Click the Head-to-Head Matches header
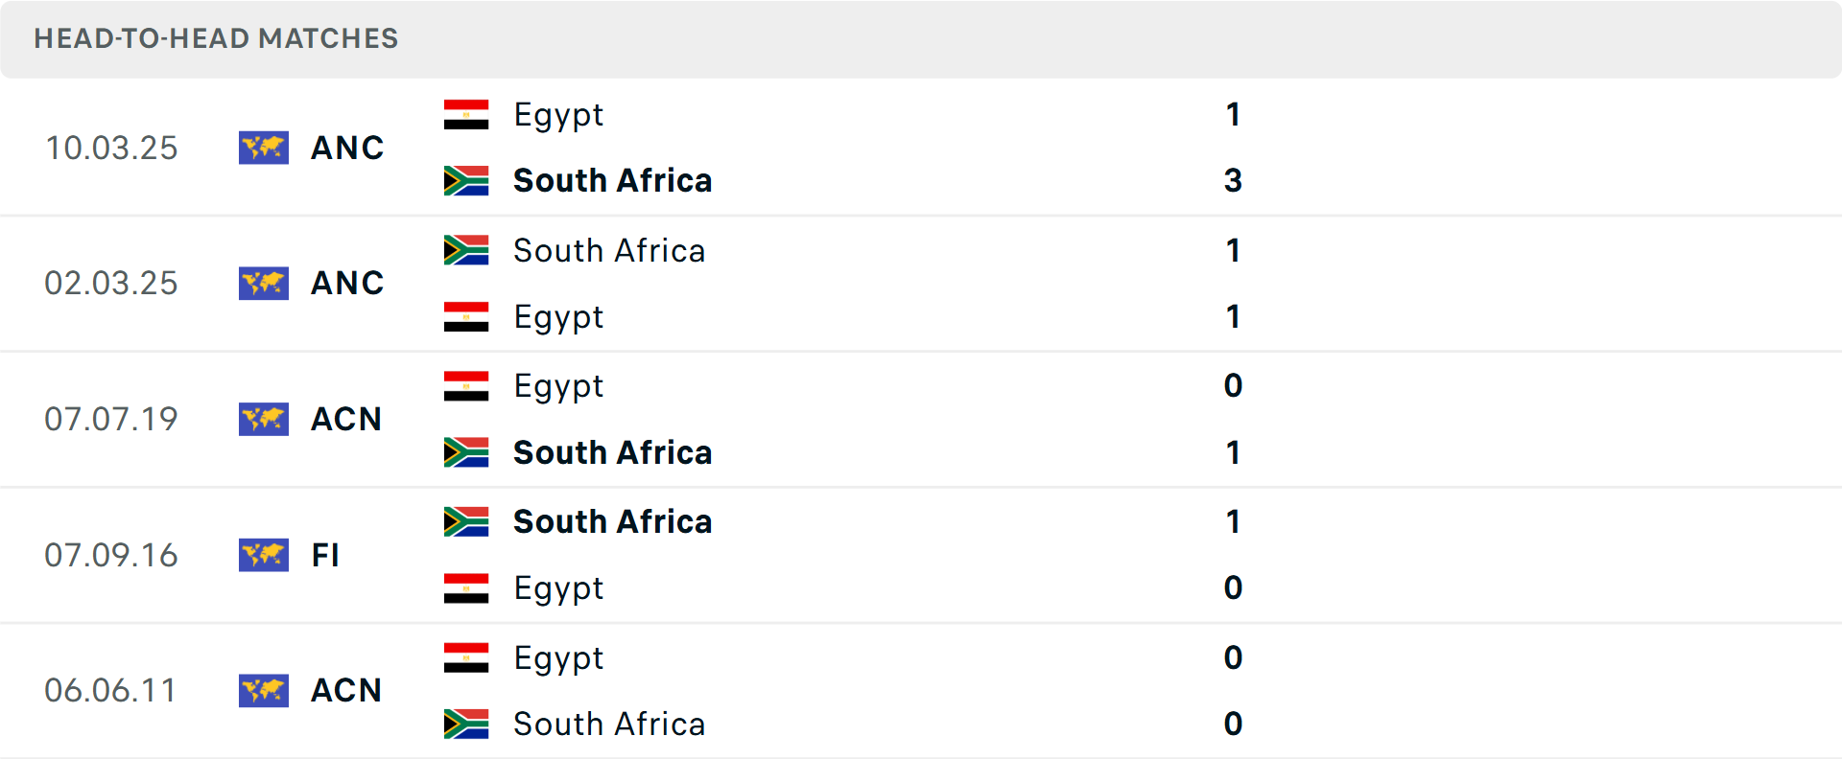The width and height of the screenshot is (1842, 759). pos(216,38)
